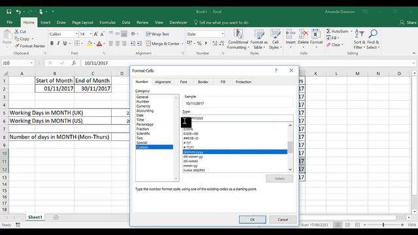Add a new sheet
The height and width of the screenshot is (235, 418).
click(56, 217)
